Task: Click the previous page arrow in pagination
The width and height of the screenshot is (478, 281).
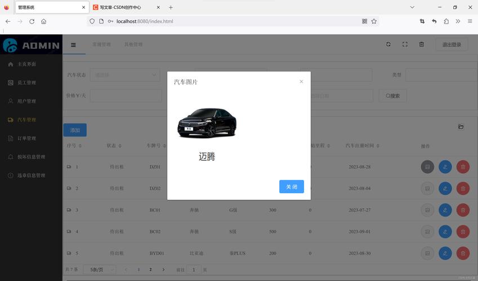Action: pyautogui.click(x=126, y=270)
